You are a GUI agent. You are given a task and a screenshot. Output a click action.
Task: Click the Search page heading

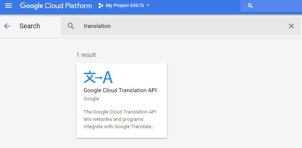click(x=29, y=26)
